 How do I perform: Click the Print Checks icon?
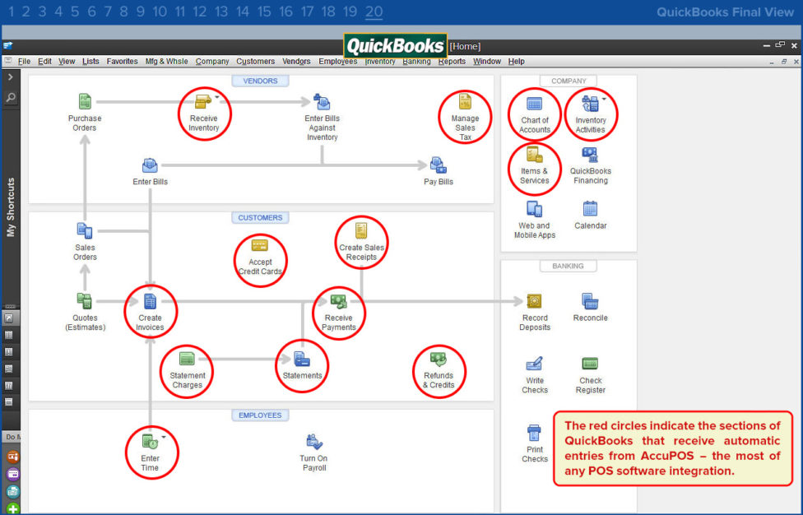click(x=534, y=433)
